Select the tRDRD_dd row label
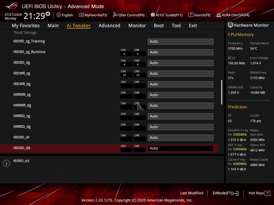 [x=22, y=148]
